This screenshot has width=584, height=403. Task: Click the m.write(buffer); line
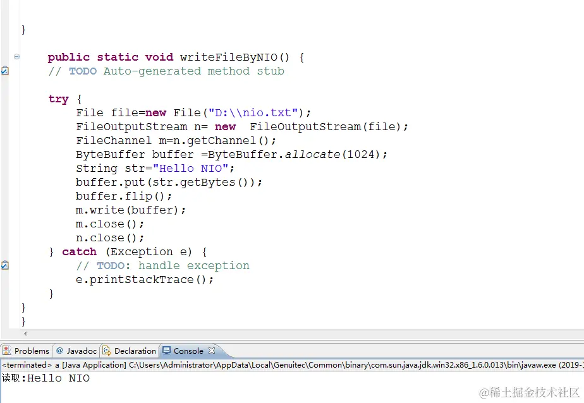(130, 210)
